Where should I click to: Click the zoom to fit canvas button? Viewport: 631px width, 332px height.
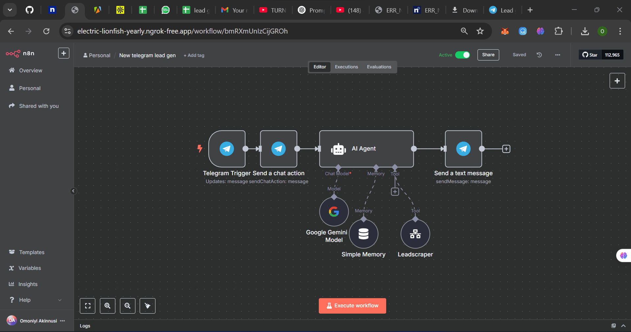88,306
